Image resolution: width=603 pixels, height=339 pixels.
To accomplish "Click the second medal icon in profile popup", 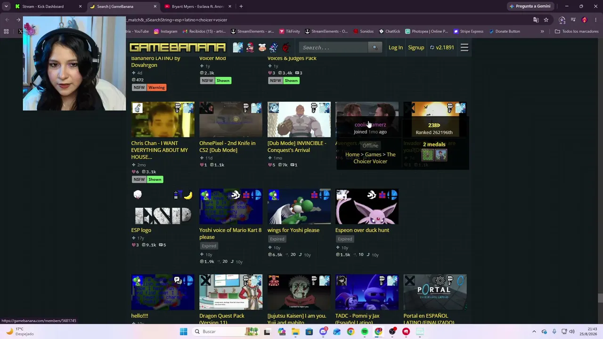I will [x=441, y=155].
